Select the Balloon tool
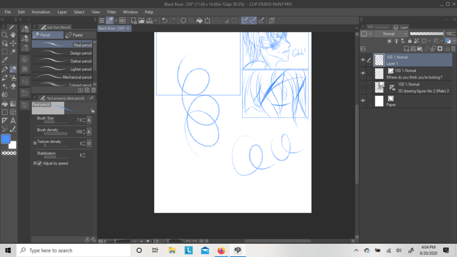 click(x=5, y=129)
